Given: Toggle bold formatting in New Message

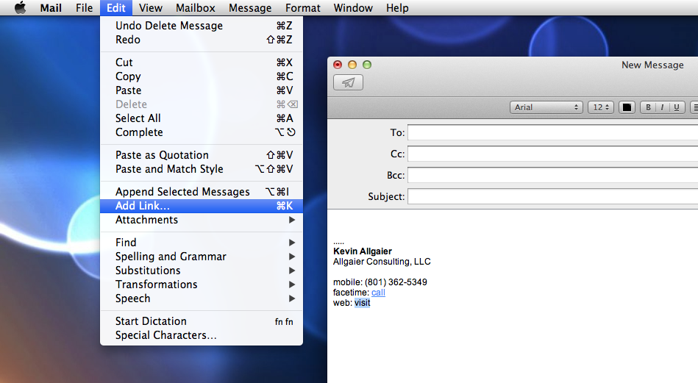Looking at the screenshot, I should (x=648, y=107).
